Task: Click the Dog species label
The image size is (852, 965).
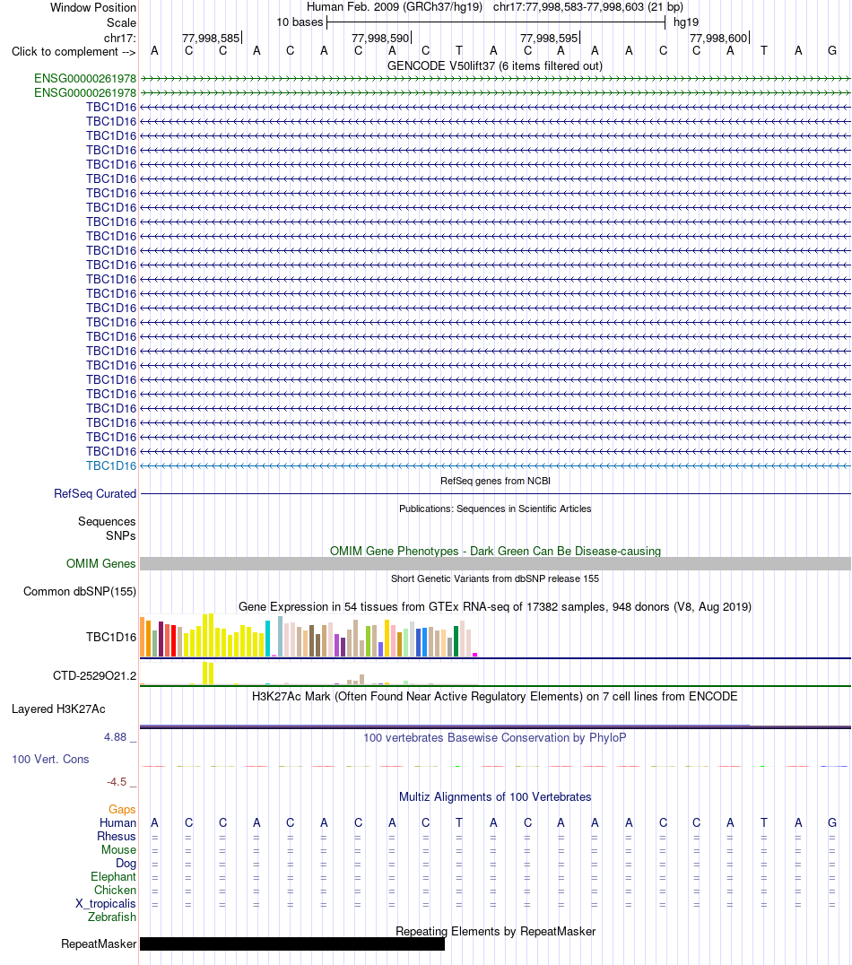Action: tap(126, 864)
